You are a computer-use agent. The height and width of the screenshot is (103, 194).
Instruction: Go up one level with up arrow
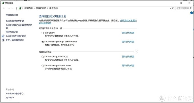[16, 8]
